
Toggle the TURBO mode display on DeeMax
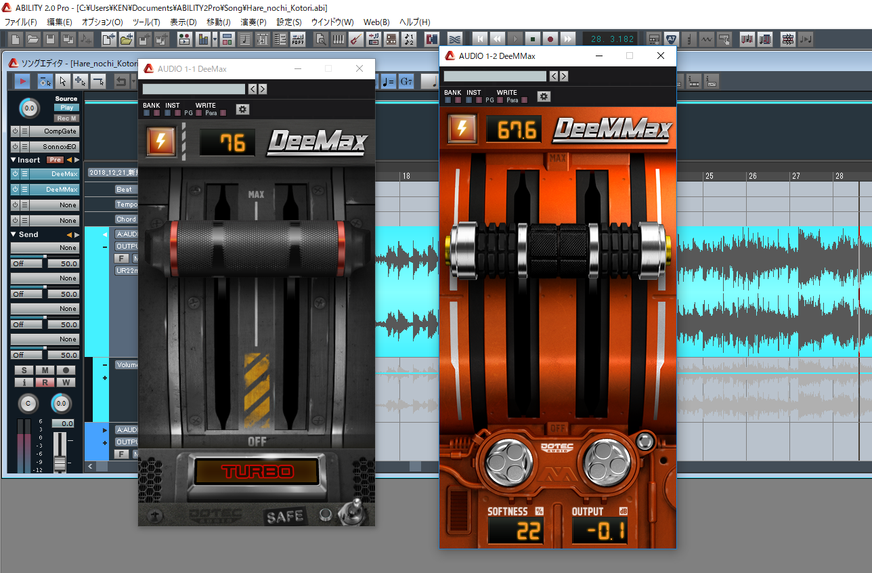(x=256, y=471)
